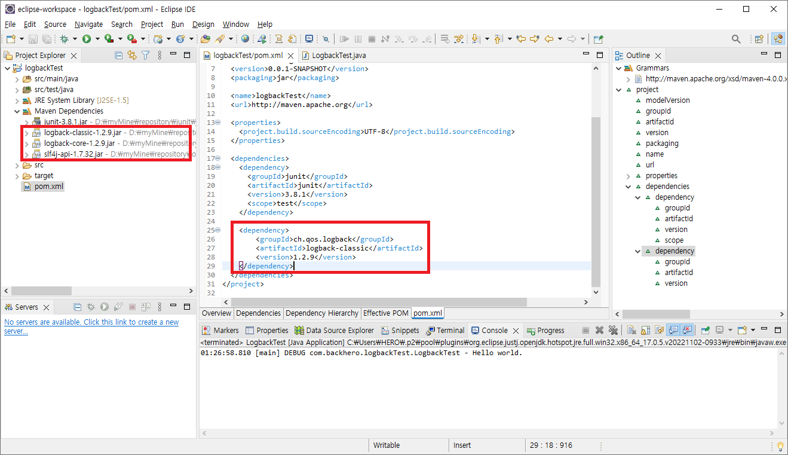788x455 pixels.
Task: Click the Display Selected Console monitor icon
Action: pos(719,330)
